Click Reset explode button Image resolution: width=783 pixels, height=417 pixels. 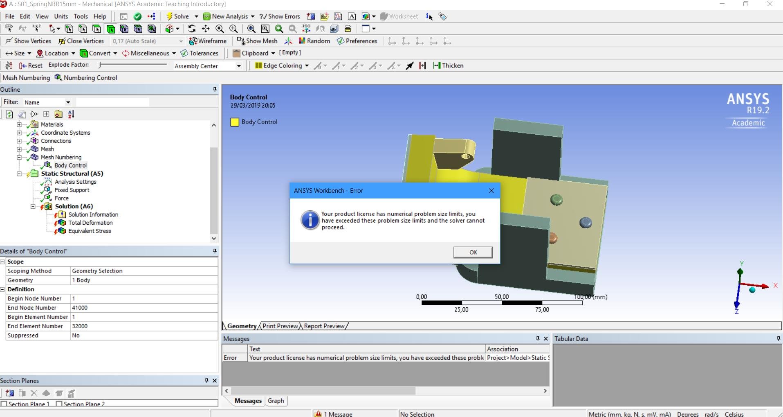click(31, 65)
